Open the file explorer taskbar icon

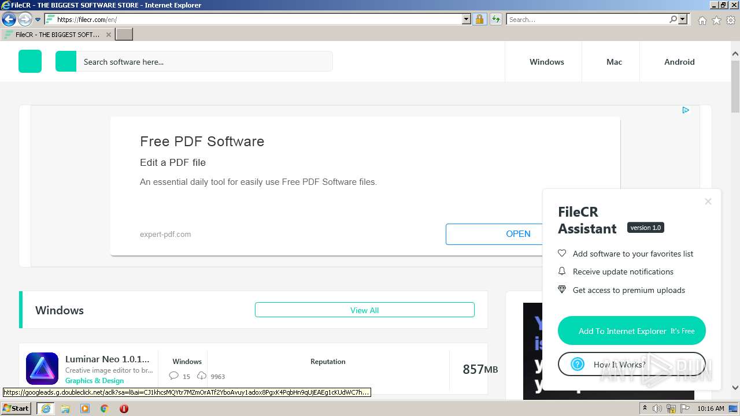(65, 408)
